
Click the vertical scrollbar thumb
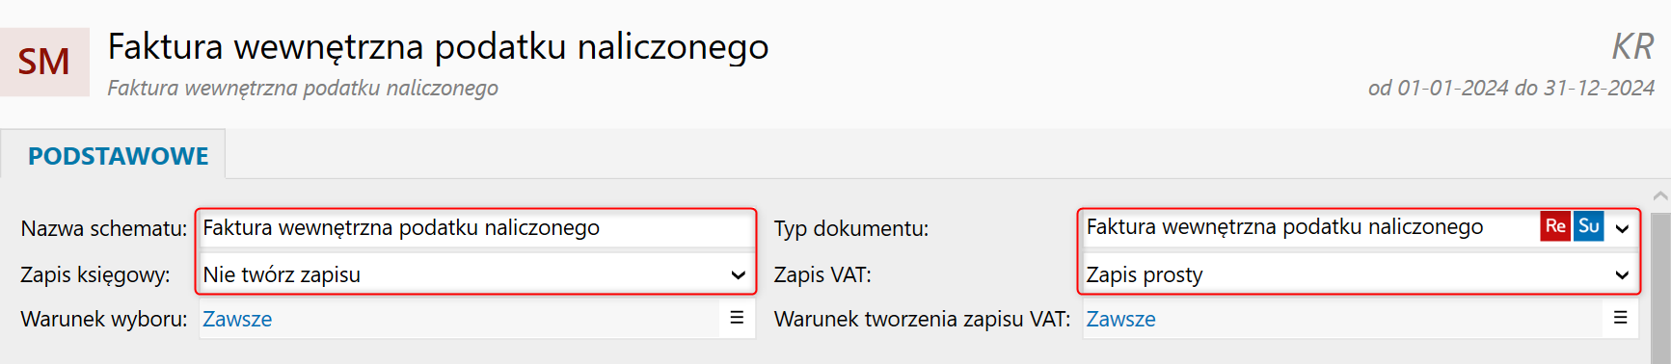[1660, 287]
